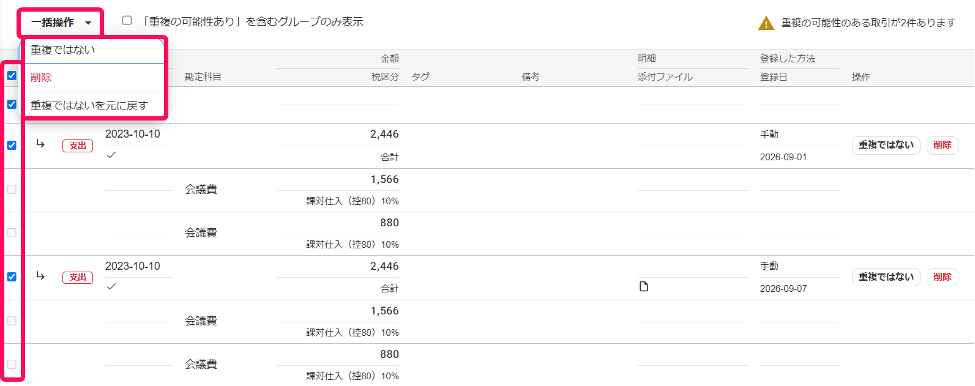975x386 pixels.
Task: Delete the 2026-09-07 transaction
Action: point(942,277)
